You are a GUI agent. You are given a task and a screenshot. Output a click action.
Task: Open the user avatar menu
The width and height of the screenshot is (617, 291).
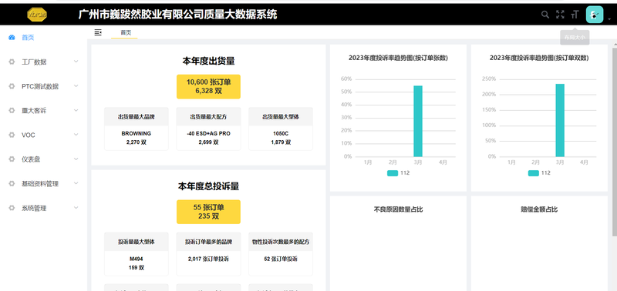595,15
